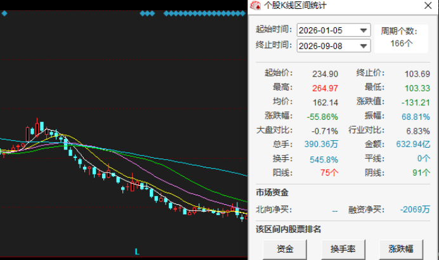Open the 终止时间 date dropdown arrow
Viewport: 439px width, 260px height.
(364, 46)
